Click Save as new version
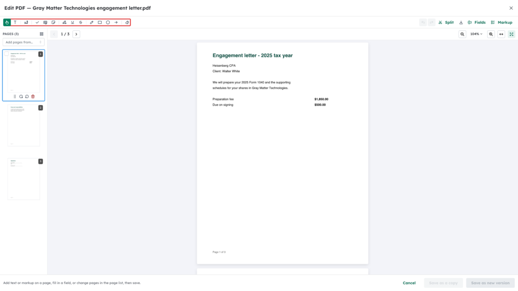518x291 pixels. pos(490,283)
